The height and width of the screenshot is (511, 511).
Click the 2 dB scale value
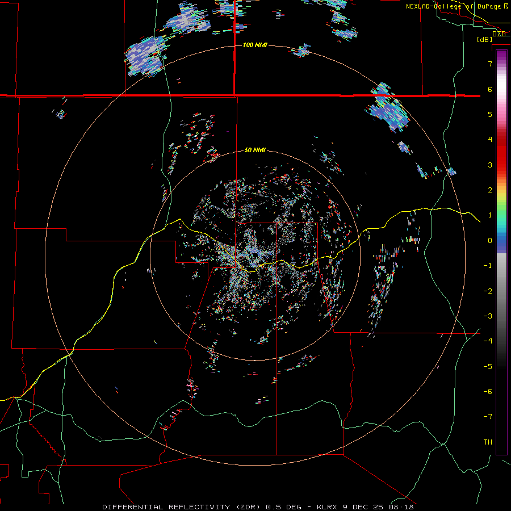point(490,190)
